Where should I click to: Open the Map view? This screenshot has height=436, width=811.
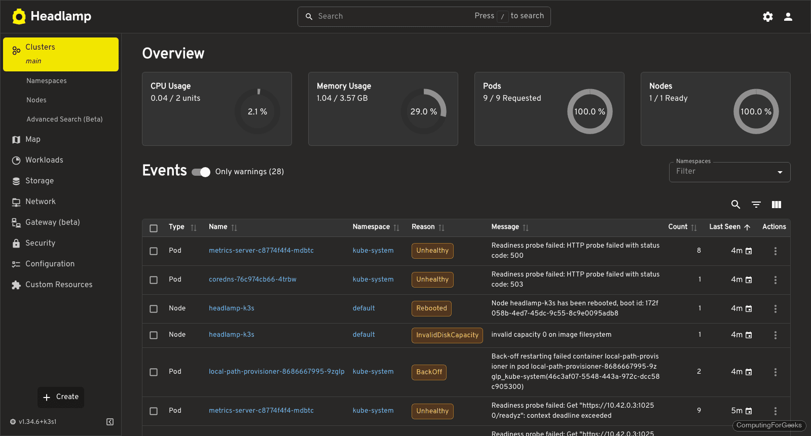point(61,139)
